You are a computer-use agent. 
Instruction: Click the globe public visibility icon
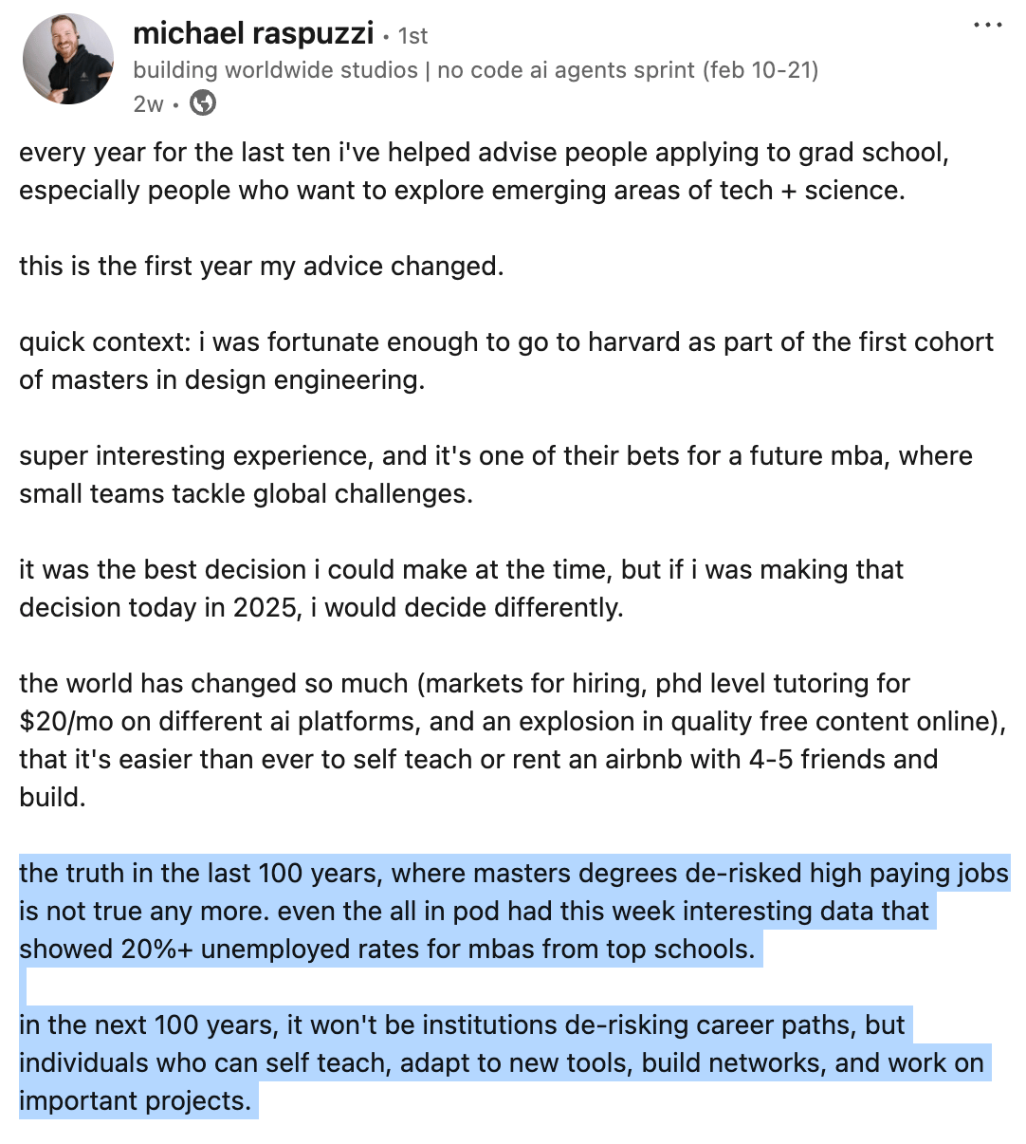point(203,103)
